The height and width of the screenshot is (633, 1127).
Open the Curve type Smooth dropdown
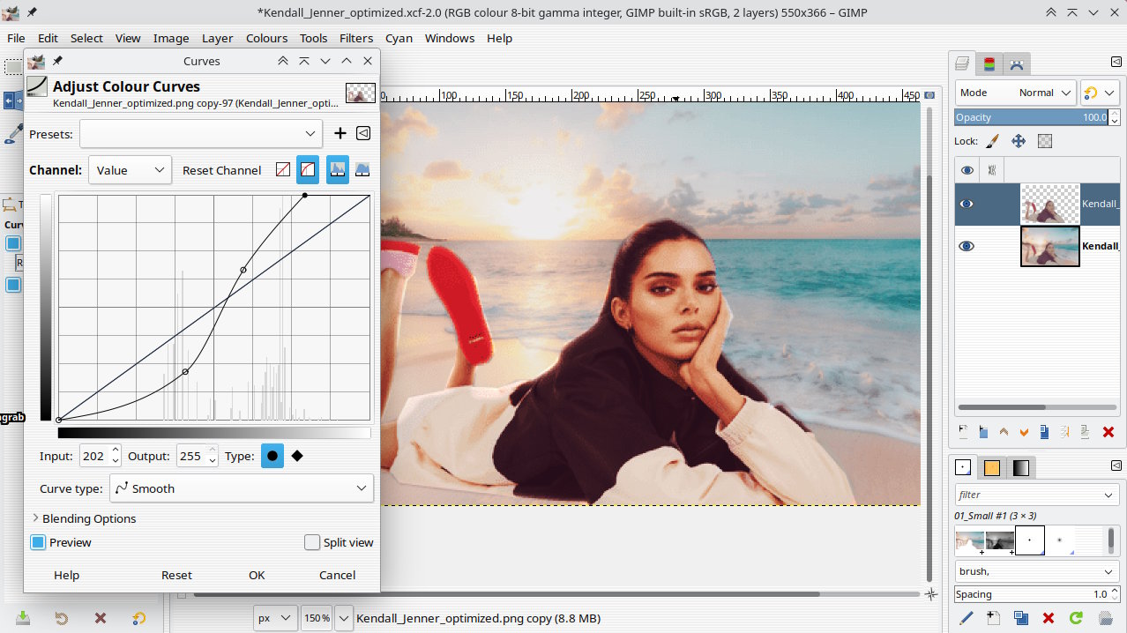pyautogui.click(x=242, y=488)
